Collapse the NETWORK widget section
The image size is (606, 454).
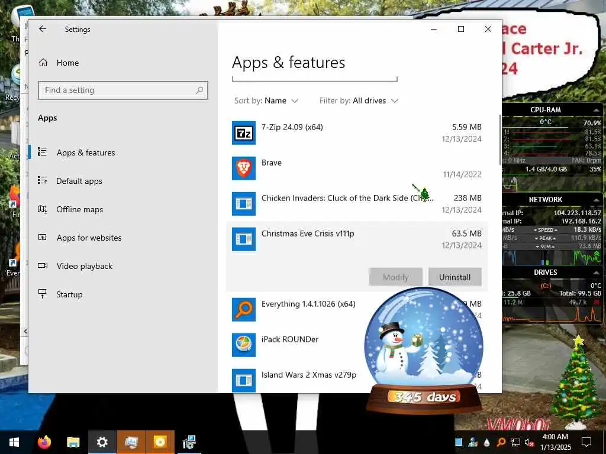point(597,200)
